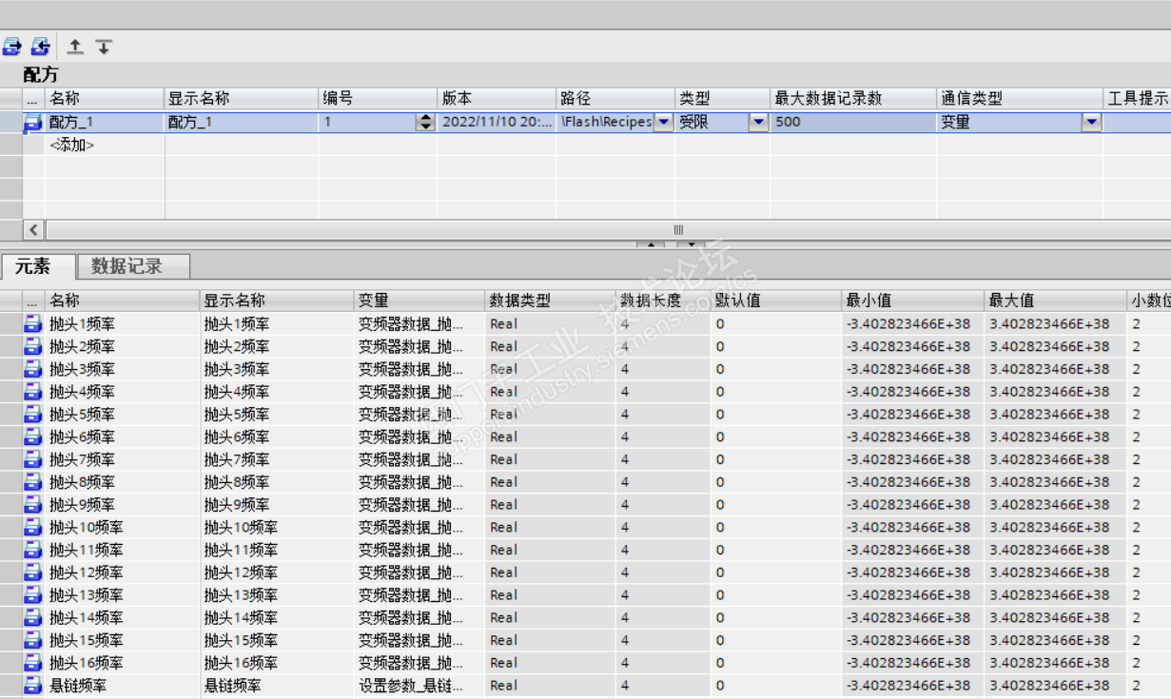Viewport: 1171px width, 699px height.
Task: Click the 最大值 column header
Action: coord(1055,301)
